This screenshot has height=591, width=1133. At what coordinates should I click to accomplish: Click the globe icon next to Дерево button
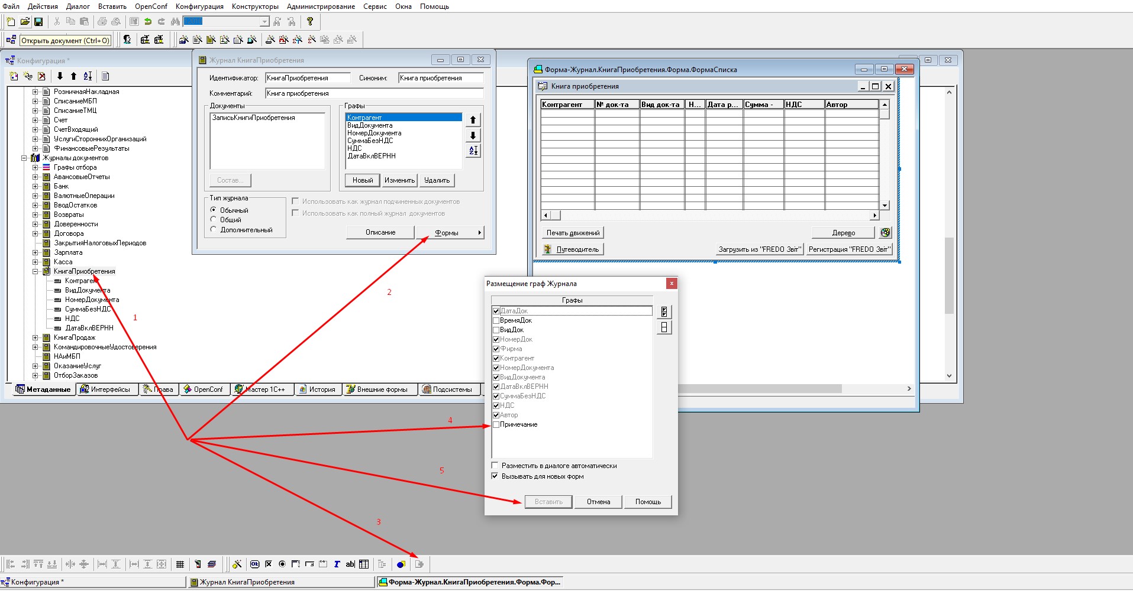point(885,233)
